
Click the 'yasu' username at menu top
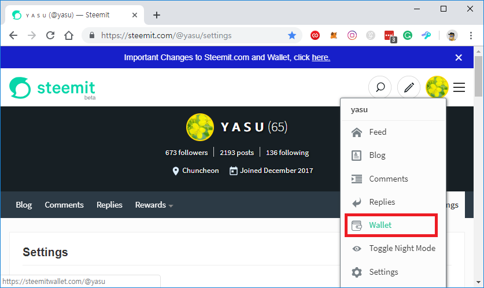click(359, 110)
